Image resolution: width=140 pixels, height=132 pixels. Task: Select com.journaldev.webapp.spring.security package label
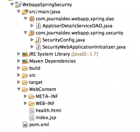80,33
